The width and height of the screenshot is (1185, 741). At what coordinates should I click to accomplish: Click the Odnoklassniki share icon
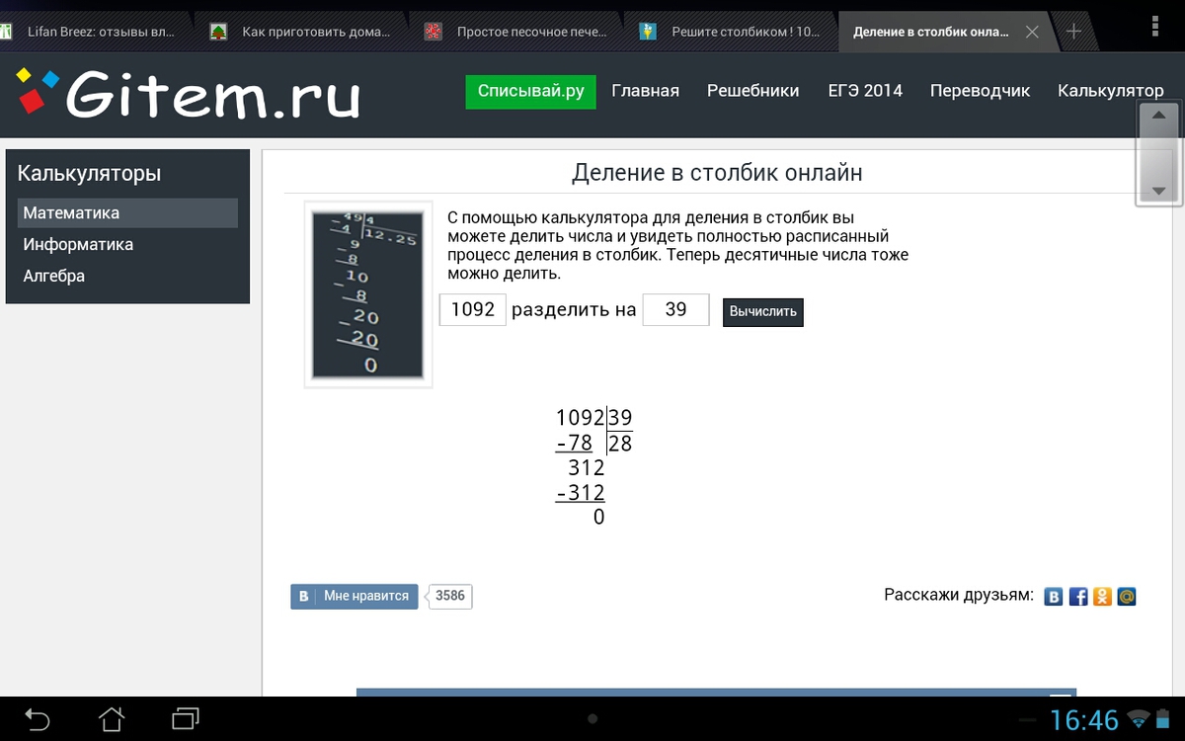point(1102,597)
